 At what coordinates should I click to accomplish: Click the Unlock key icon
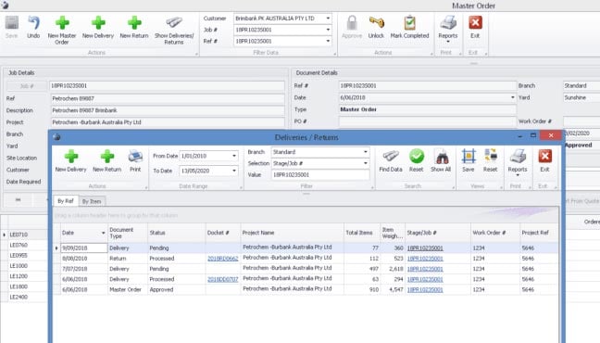coord(376,23)
